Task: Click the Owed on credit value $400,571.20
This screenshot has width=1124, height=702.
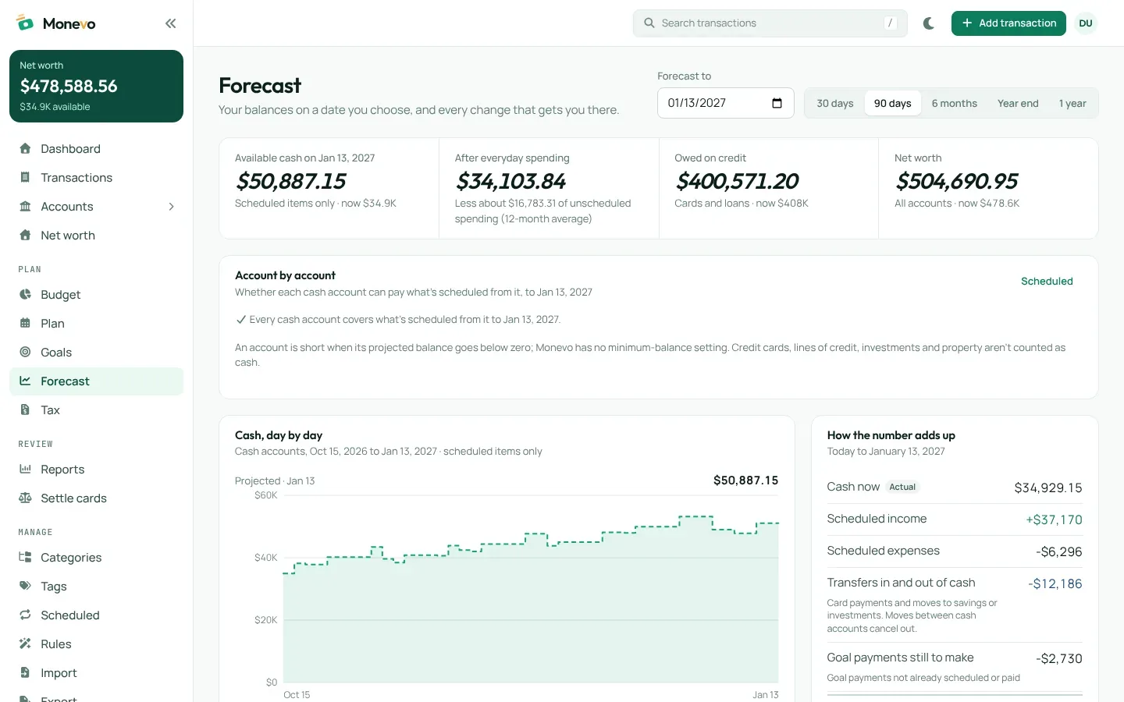Action: click(736, 181)
